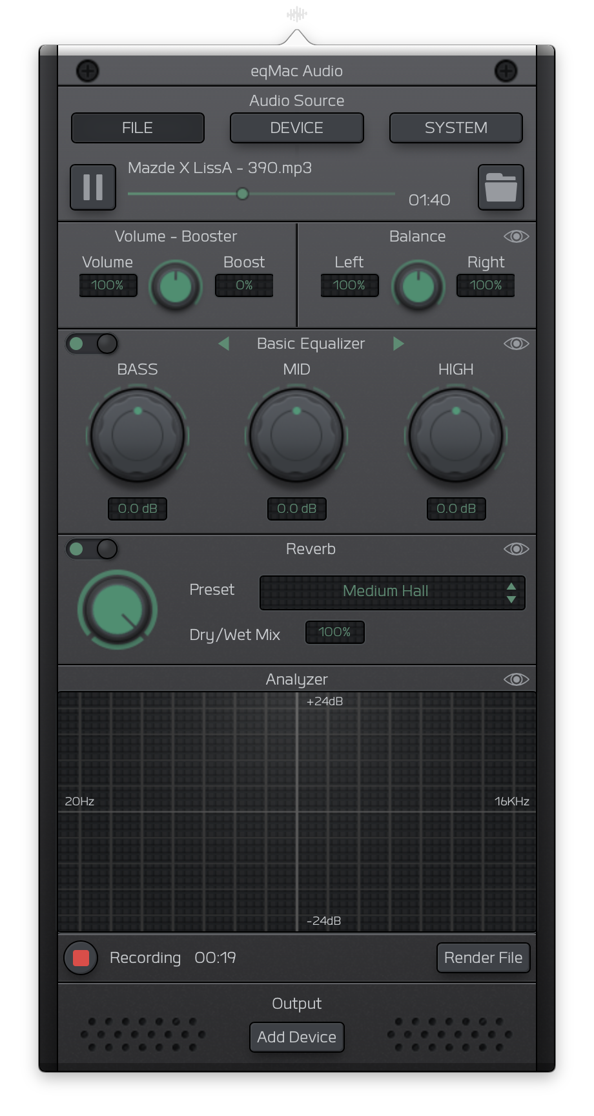Click the Balance knob

coord(418,286)
